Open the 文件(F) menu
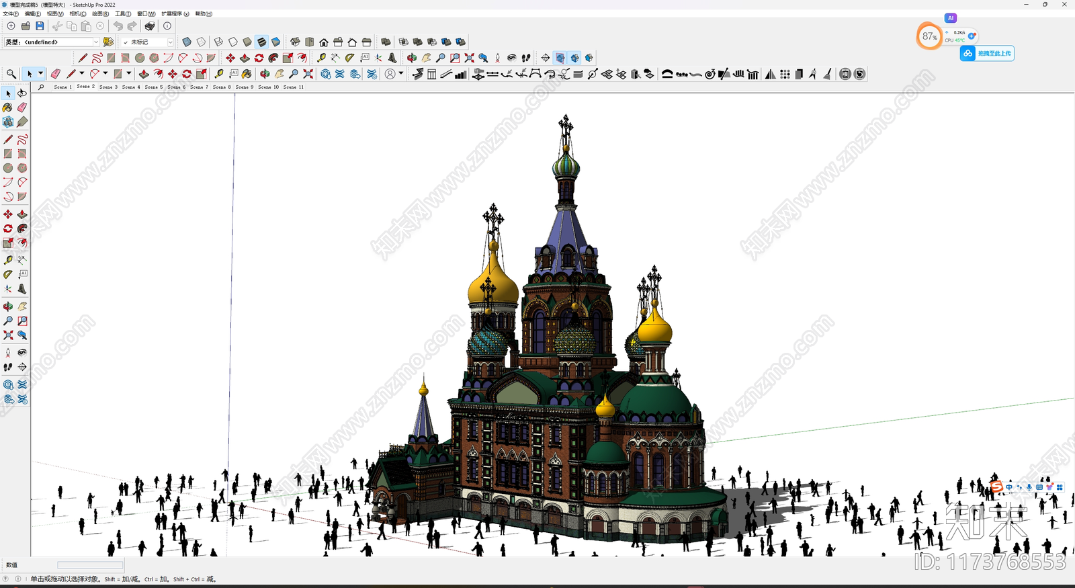This screenshot has height=588, width=1075. point(11,13)
